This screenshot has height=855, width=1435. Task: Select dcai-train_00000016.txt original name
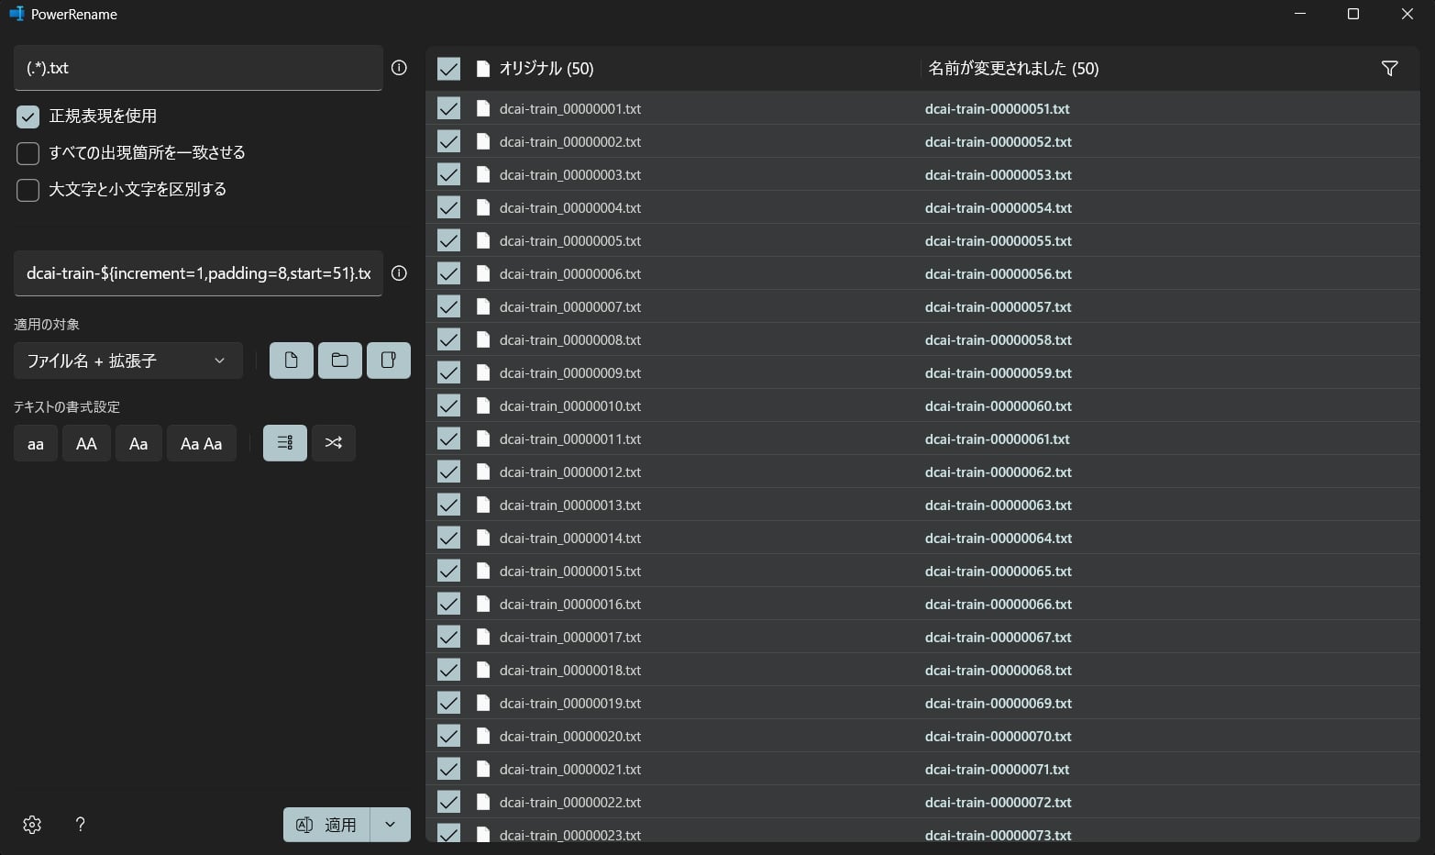[570, 604]
